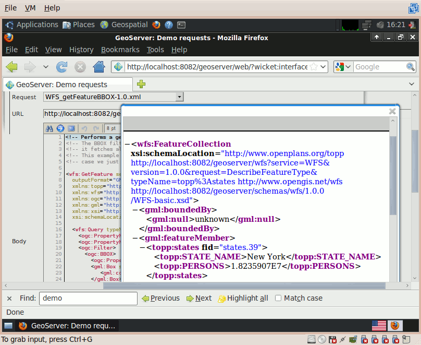Image resolution: width=421 pixels, height=345 pixels.
Task: Click the floppy disk status icon
Action: pos(332,339)
